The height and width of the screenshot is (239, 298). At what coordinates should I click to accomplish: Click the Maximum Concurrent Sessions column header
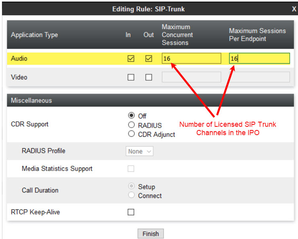(x=177, y=35)
